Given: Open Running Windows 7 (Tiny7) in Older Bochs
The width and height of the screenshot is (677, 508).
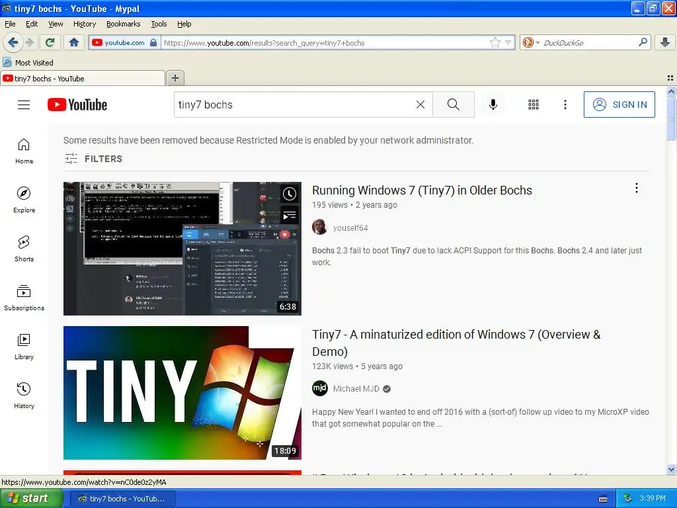Looking at the screenshot, I should pyautogui.click(x=422, y=190).
